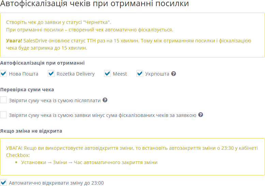The image size is (265, 186).
Task: Check the box for сумою заявки мінус фіскалізованих чеків
Action: (4, 115)
